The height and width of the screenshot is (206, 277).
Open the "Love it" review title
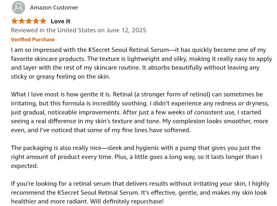[x=61, y=21]
